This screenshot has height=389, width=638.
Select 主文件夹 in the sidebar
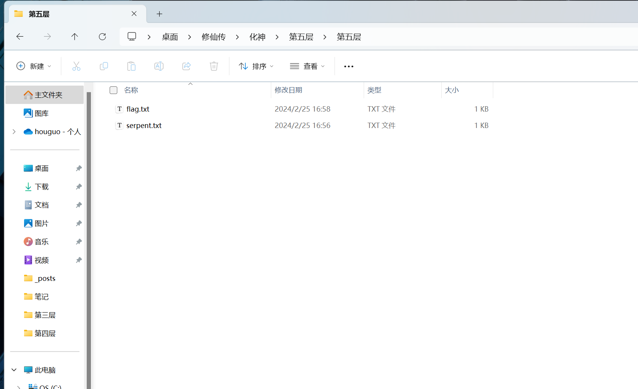pyautogui.click(x=44, y=95)
